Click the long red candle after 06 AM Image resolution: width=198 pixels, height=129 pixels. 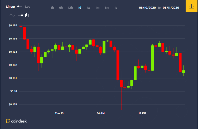118,65
